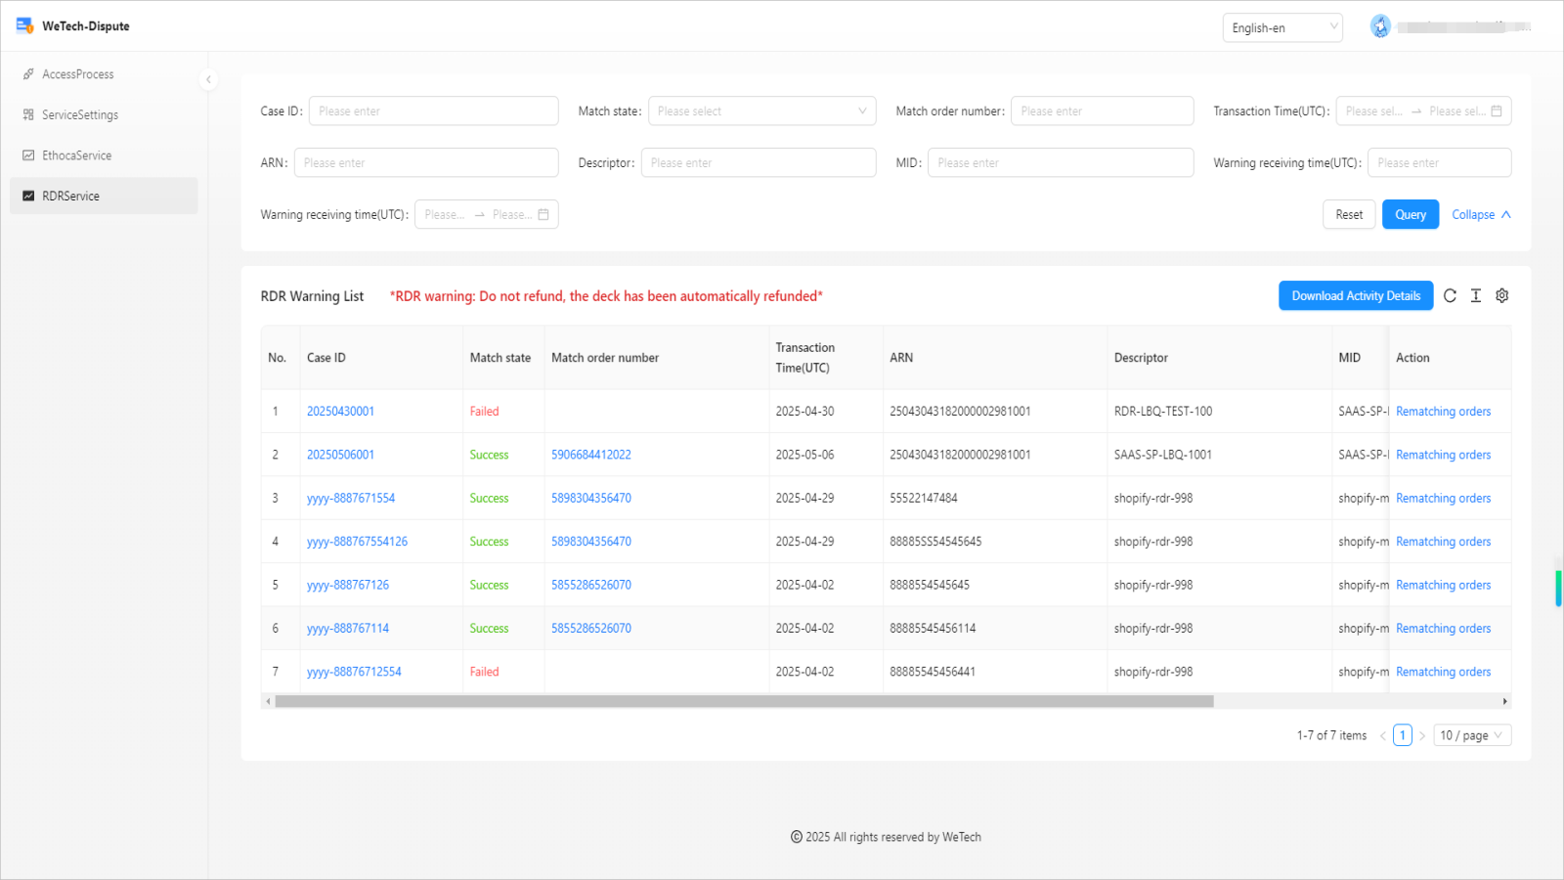Image resolution: width=1564 pixels, height=880 pixels.
Task: Collapse the search filter panel
Action: click(x=1481, y=215)
